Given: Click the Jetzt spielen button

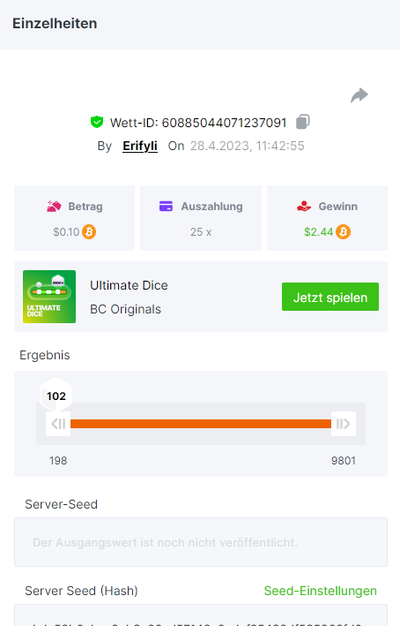Looking at the screenshot, I should [x=330, y=297].
